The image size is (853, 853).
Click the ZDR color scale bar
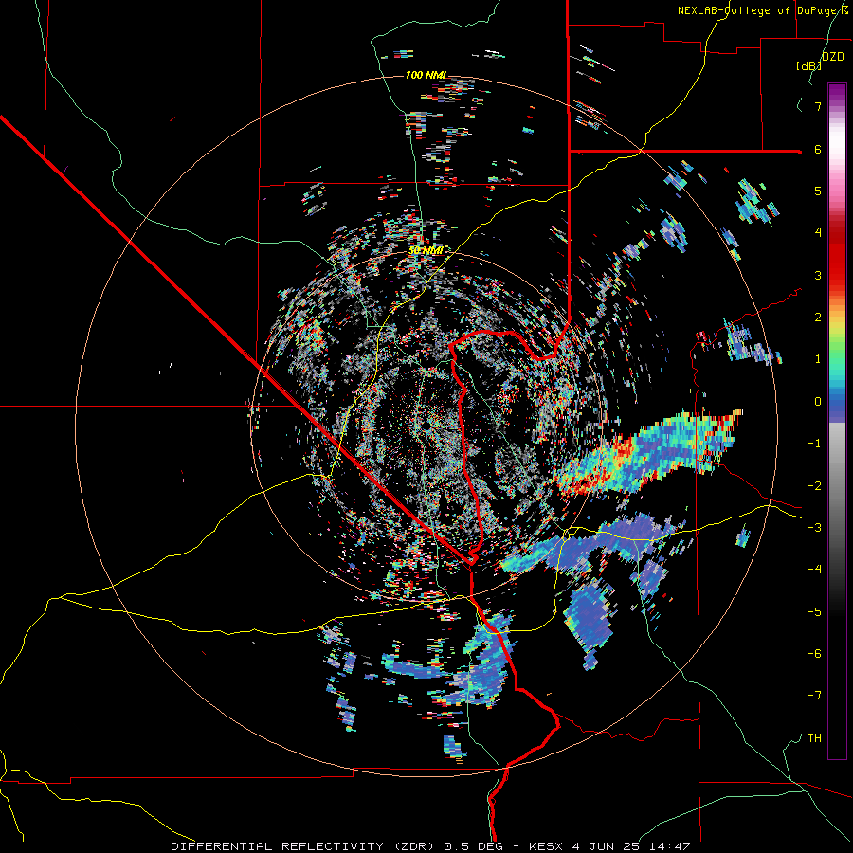(837, 421)
